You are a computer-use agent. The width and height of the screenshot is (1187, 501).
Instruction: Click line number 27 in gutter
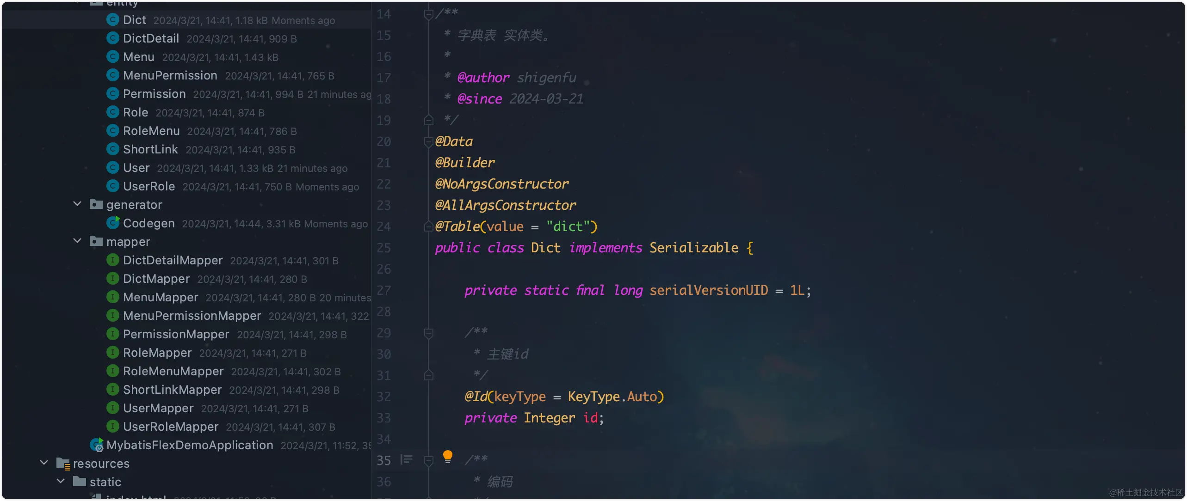point(383,291)
